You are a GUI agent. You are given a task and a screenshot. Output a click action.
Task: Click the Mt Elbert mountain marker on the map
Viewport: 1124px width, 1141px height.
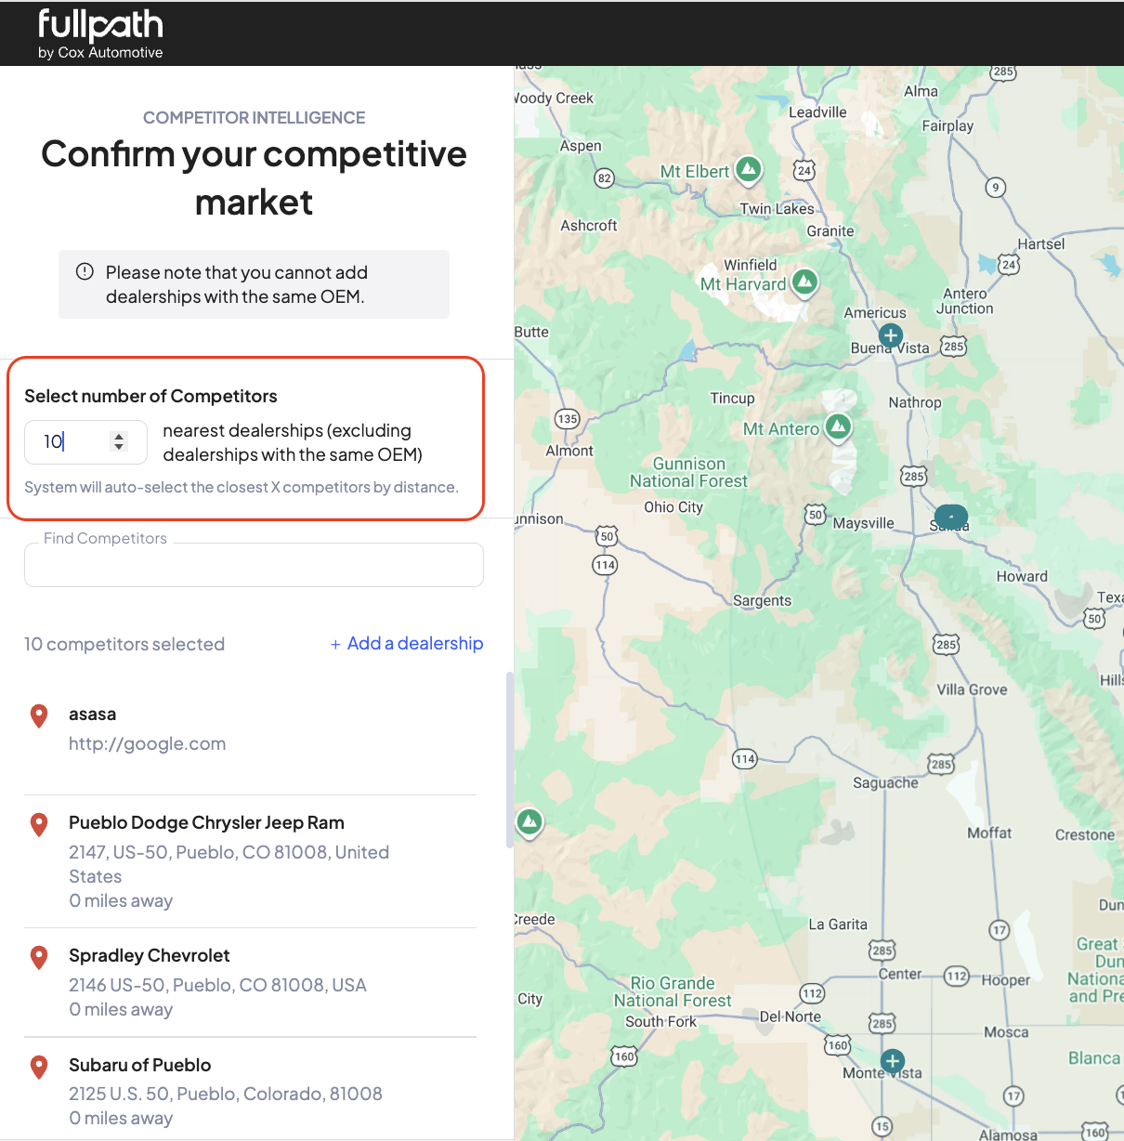(749, 169)
